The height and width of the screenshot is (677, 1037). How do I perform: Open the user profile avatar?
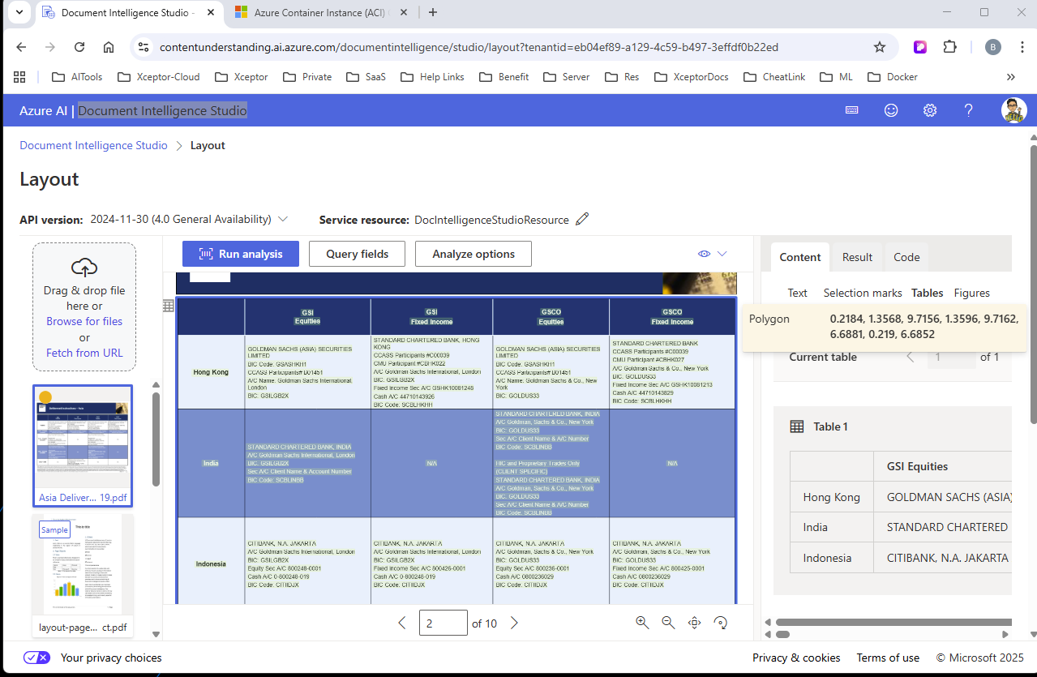point(1013,110)
